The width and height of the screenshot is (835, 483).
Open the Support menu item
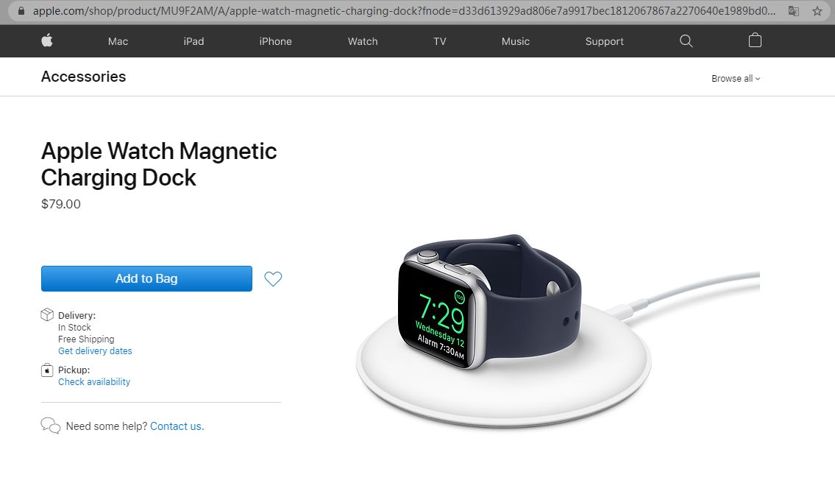pos(605,41)
